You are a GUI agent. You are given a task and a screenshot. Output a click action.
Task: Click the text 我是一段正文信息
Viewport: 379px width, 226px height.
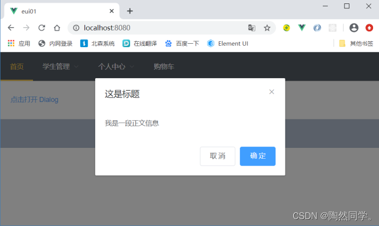(132, 123)
